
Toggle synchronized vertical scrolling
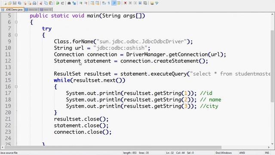(x=92, y=3)
